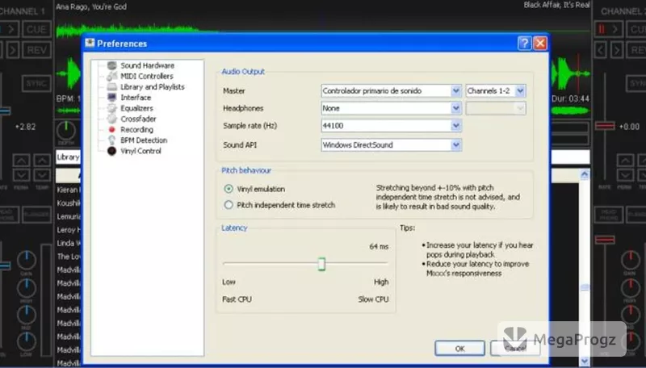This screenshot has width=646, height=368.
Task: Go to Equalizers preferences
Action: 136,108
